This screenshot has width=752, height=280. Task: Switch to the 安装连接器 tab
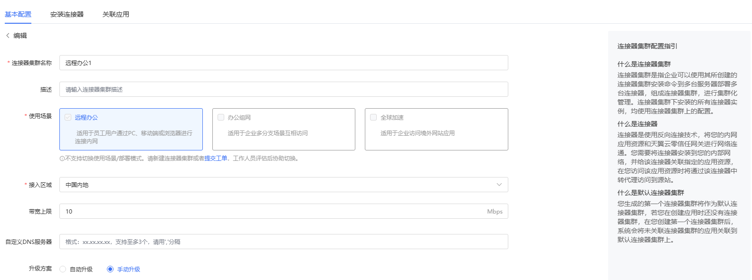67,14
